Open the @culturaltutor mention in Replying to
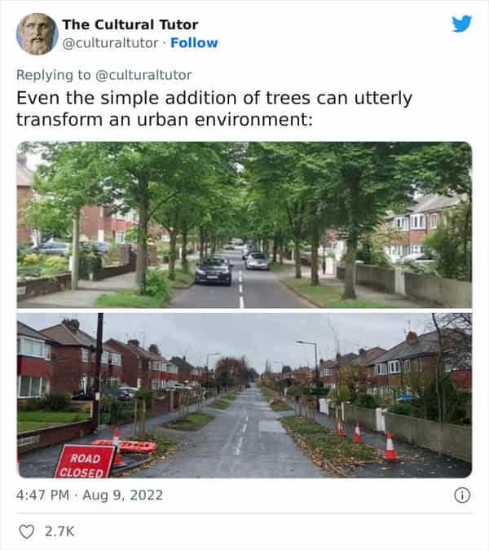This screenshot has height=550, width=489. [x=143, y=75]
